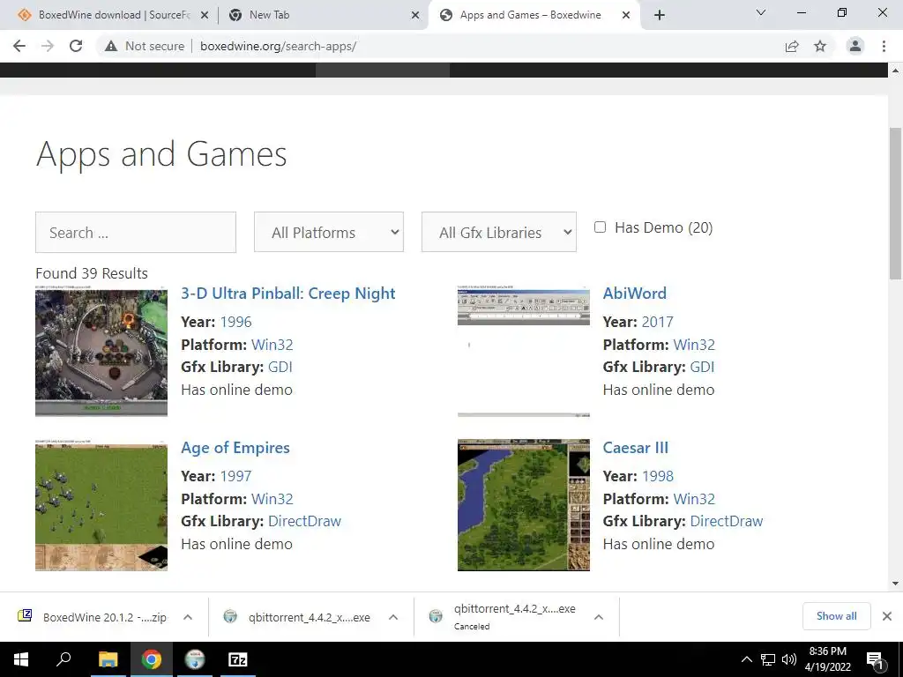Click the scrollbar down arrow

895,584
